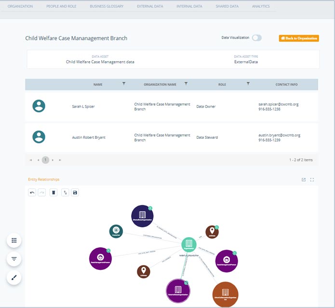Image resolution: width=335 pixels, height=308 pixels.
Task: Click austin.bryant@cwcmb.org email address
Action: (279, 135)
